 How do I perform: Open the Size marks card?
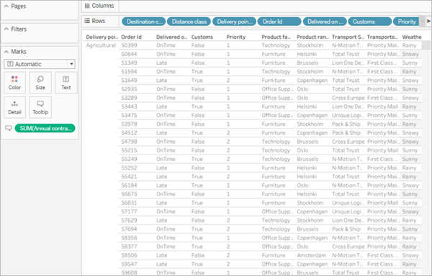(40, 83)
